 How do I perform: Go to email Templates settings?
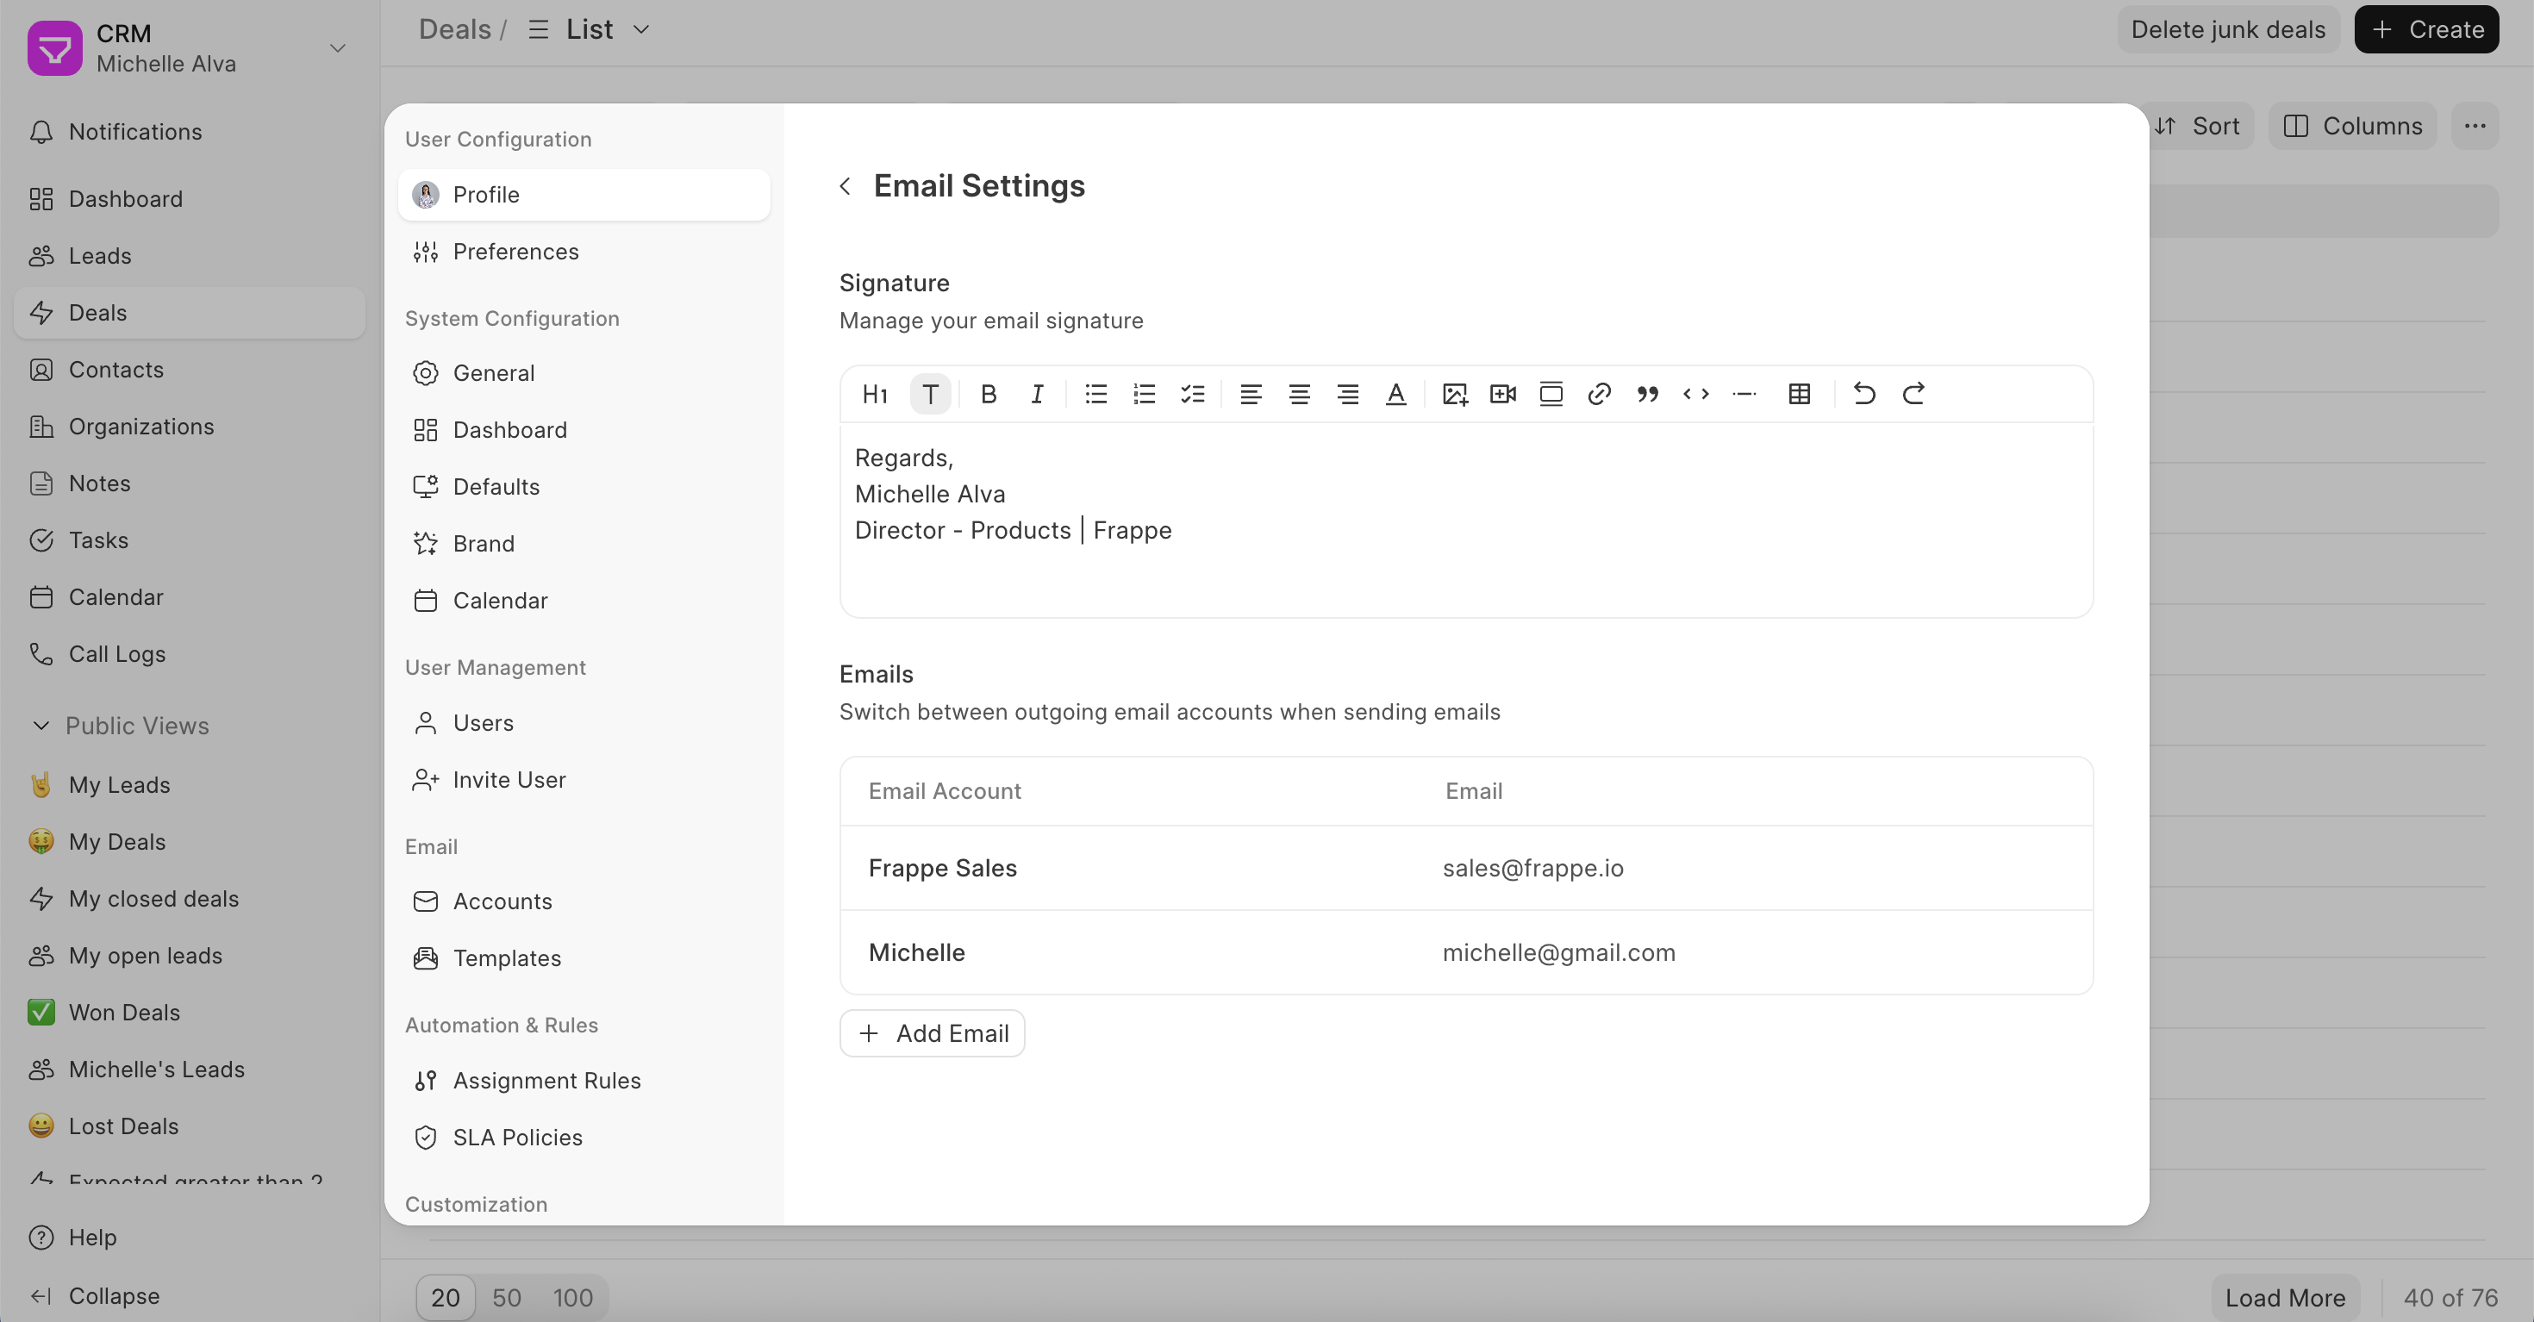[x=507, y=958]
